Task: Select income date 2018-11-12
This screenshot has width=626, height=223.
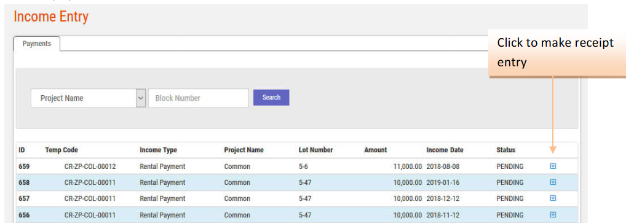Action: point(443,215)
